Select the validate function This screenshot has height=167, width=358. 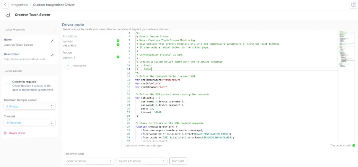(x=68, y=42)
